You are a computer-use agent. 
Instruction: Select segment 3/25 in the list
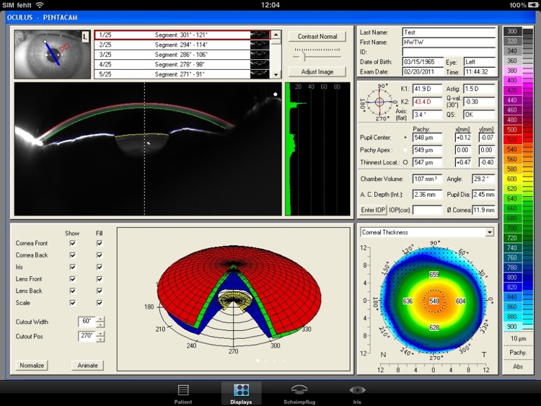click(180, 54)
